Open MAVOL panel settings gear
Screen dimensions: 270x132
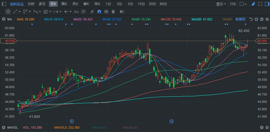point(267,127)
